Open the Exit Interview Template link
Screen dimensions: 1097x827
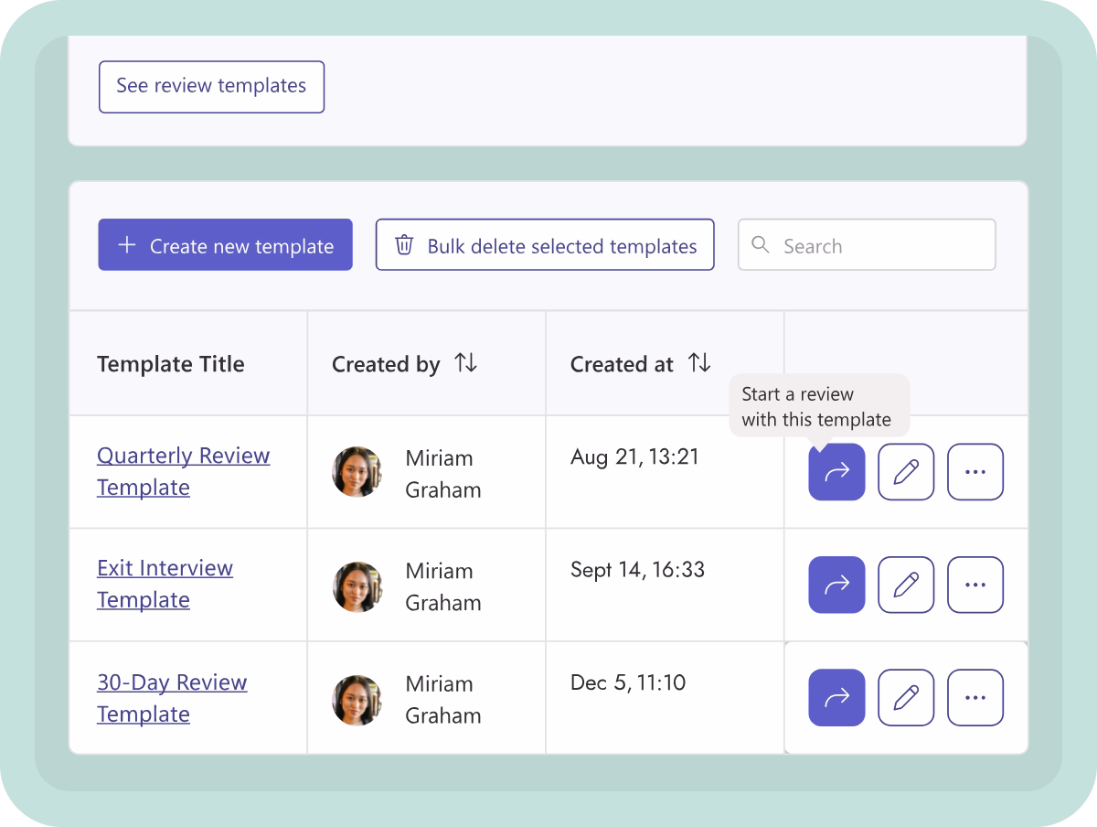click(x=165, y=584)
